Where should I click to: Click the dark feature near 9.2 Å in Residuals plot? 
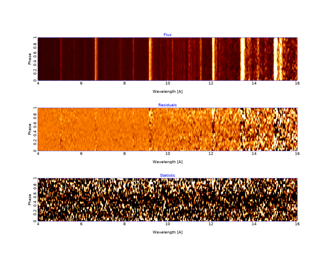(150, 129)
